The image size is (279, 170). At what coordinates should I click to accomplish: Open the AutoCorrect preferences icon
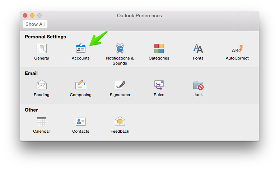click(x=237, y=49)
